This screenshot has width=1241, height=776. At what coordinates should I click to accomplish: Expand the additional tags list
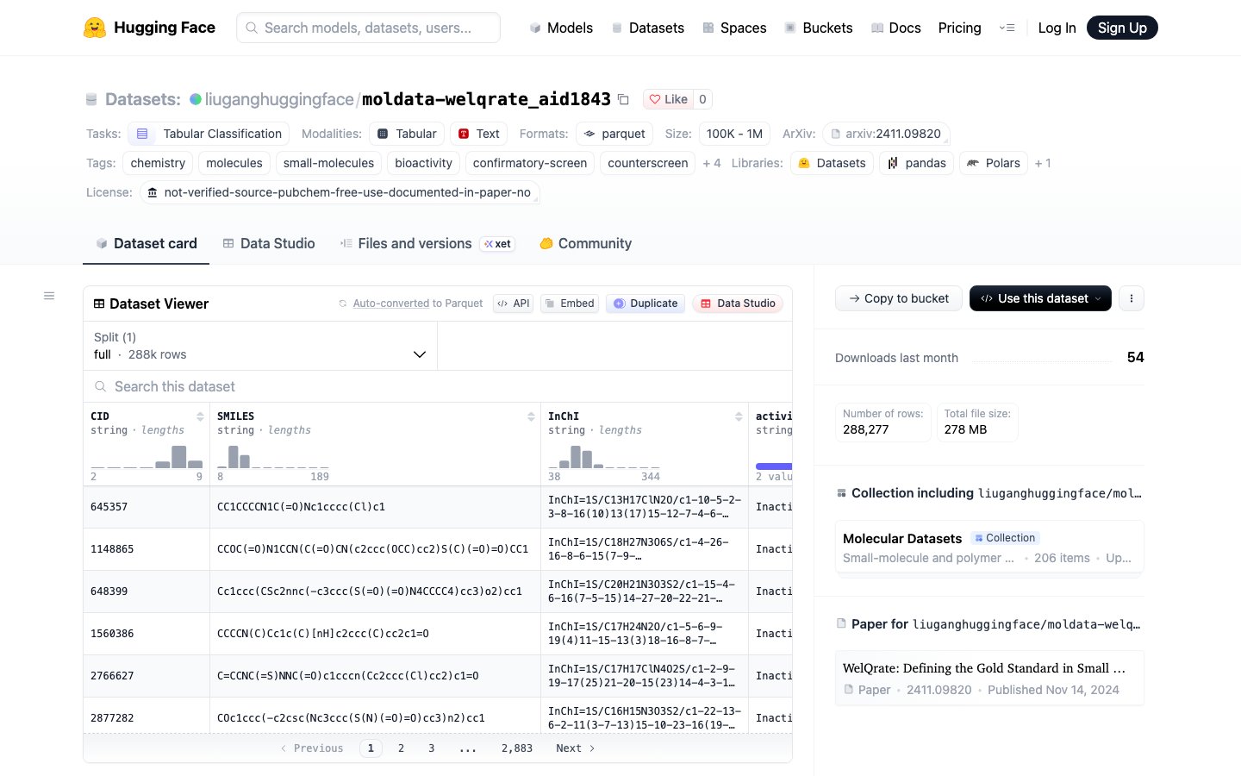[x=712, y=163]
